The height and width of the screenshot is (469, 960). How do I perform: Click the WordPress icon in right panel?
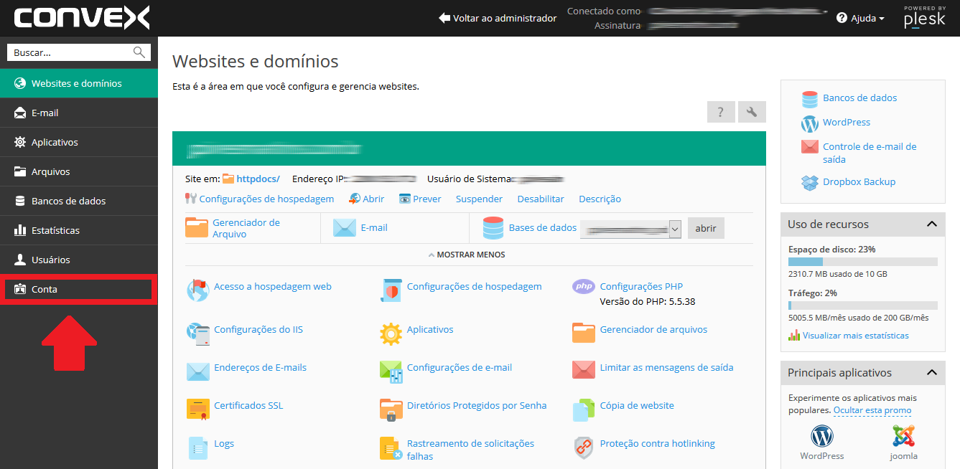(810, 123)
